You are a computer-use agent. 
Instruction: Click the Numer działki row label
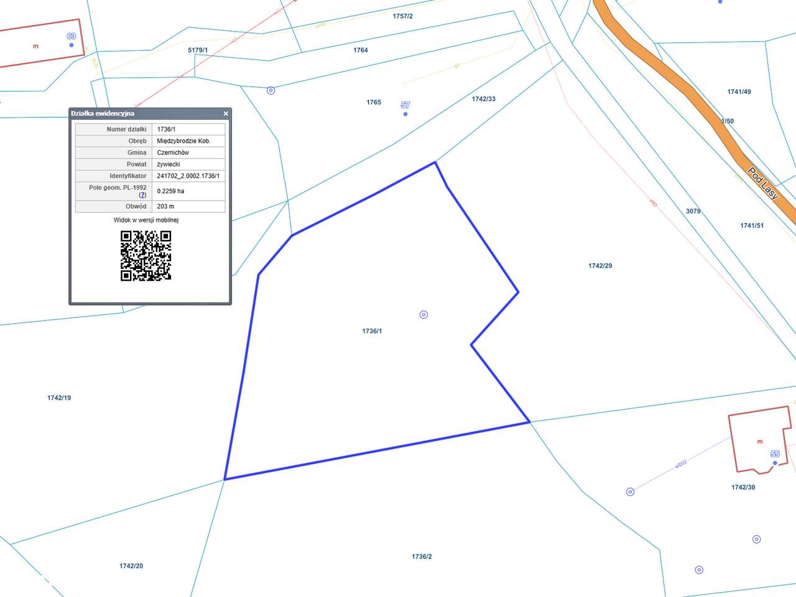tap(127, 129)
